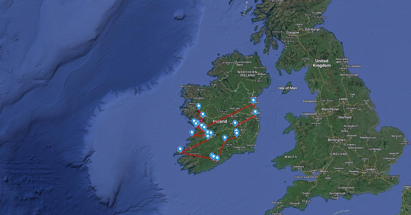This screenshot has height=215, width=411.
Task: Select the Killarney town label
Action: pyautogui.click(x=194, y=154)
